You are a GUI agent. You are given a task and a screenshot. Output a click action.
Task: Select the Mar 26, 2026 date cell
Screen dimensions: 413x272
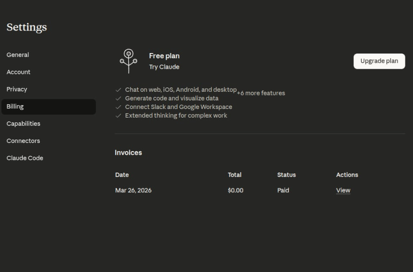pos(133,190)
